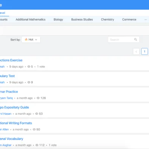Open the Writing Formats post

(x=16, y=123)
